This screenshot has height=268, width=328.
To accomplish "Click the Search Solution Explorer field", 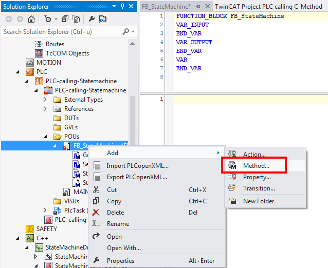I will coord(63,32).
